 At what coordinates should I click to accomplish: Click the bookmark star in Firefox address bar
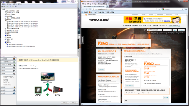tap(156, 9)
